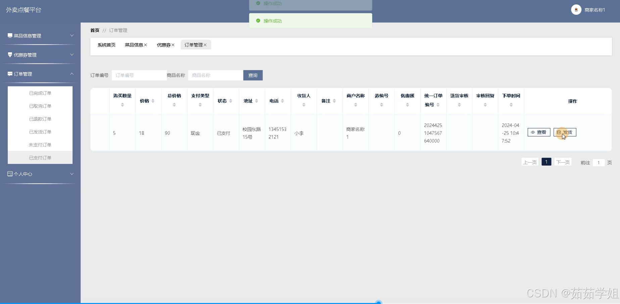Screen dimensions: 620x304
Task: Sort by 状态 column
Action: tap(231, 101)
